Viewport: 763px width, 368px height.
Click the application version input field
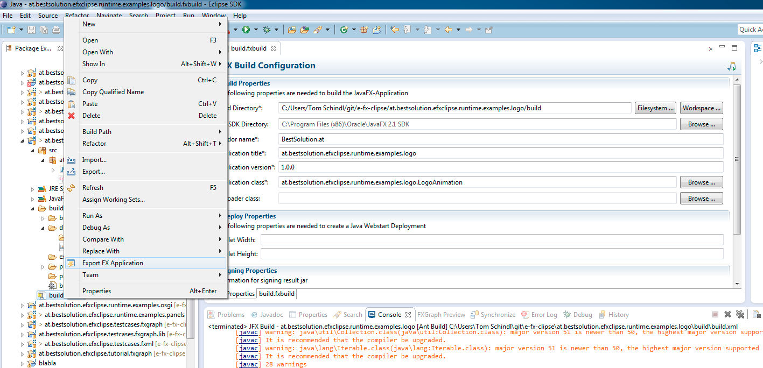[x=501, y=167]
